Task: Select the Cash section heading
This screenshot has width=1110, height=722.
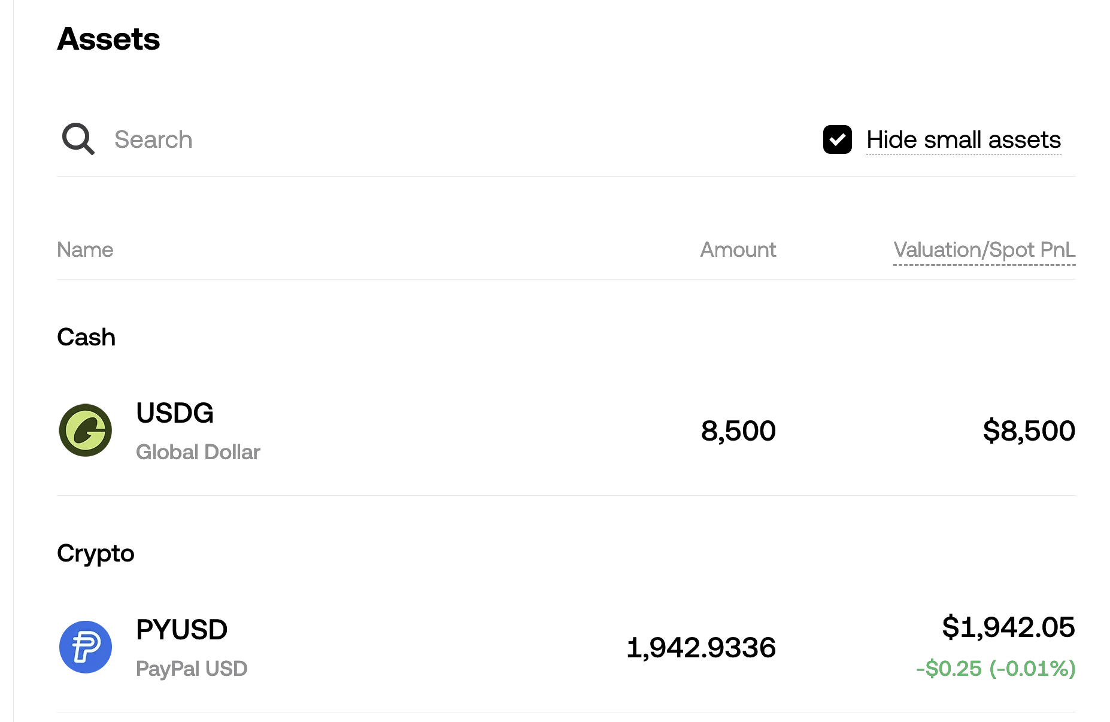Action: click(x=86, y=337)
